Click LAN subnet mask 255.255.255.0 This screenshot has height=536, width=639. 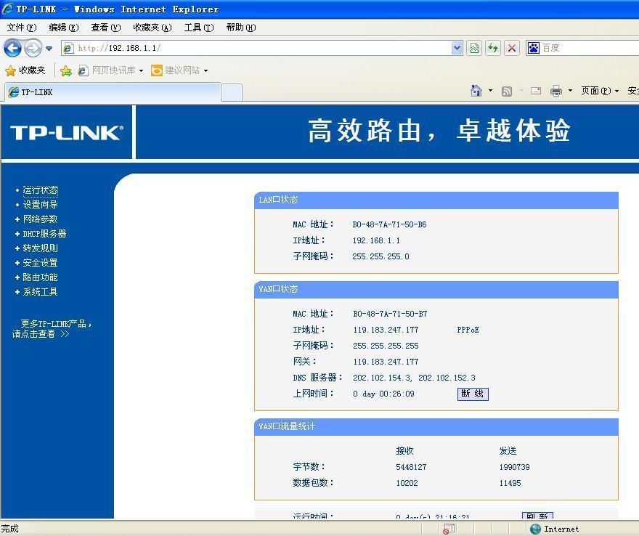click(381, 256)
